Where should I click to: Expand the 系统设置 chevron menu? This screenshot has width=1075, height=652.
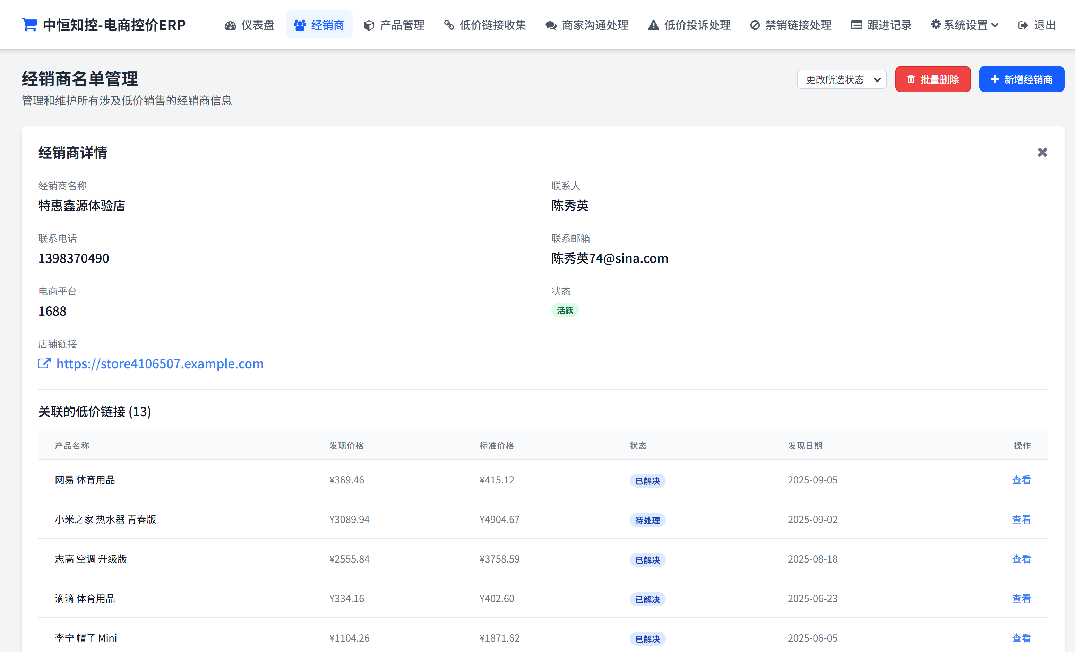(996, 25)
